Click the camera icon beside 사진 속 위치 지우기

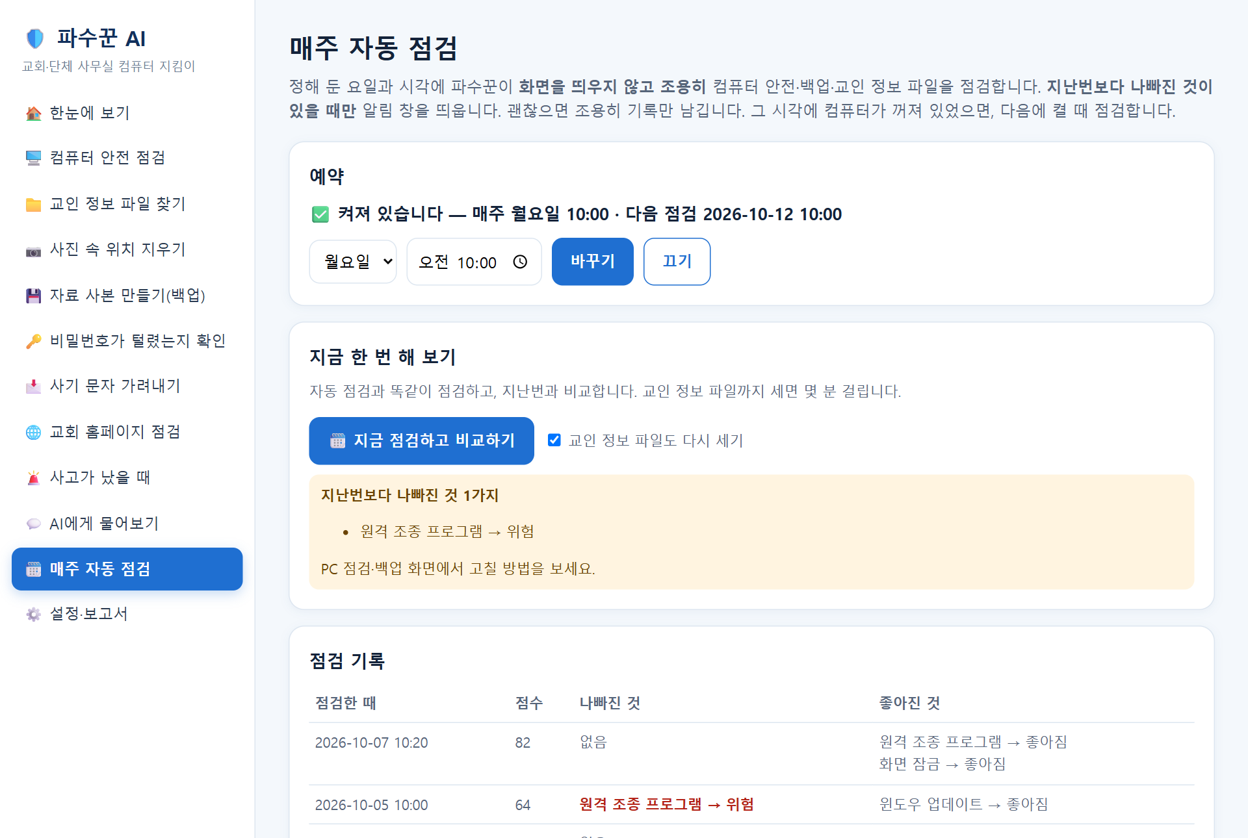coord(33,250)
